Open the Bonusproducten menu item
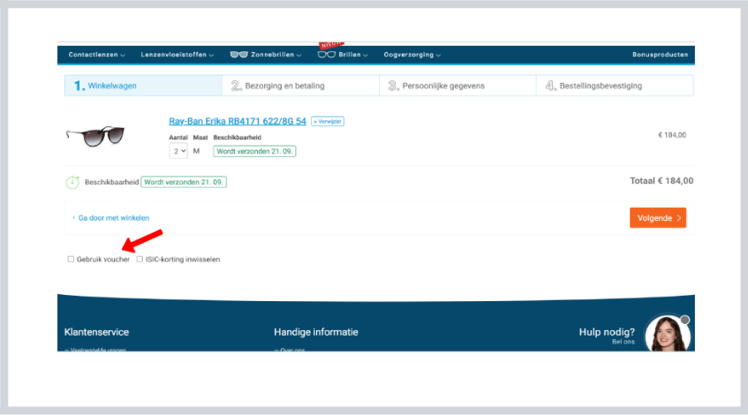This screenshot has height=415, width=748. (x=660, y=55)
